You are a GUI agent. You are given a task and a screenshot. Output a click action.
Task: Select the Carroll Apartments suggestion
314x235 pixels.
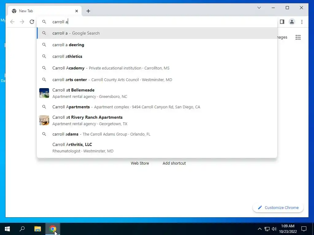pyautogui.click(x=157, y=107)
